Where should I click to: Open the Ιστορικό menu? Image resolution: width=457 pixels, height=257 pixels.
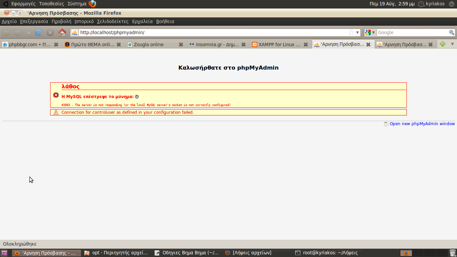pos(84,21)
